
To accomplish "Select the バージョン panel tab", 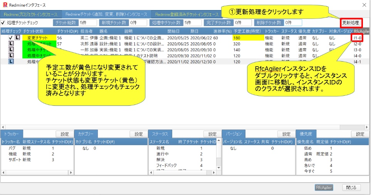I will (233, 134).
